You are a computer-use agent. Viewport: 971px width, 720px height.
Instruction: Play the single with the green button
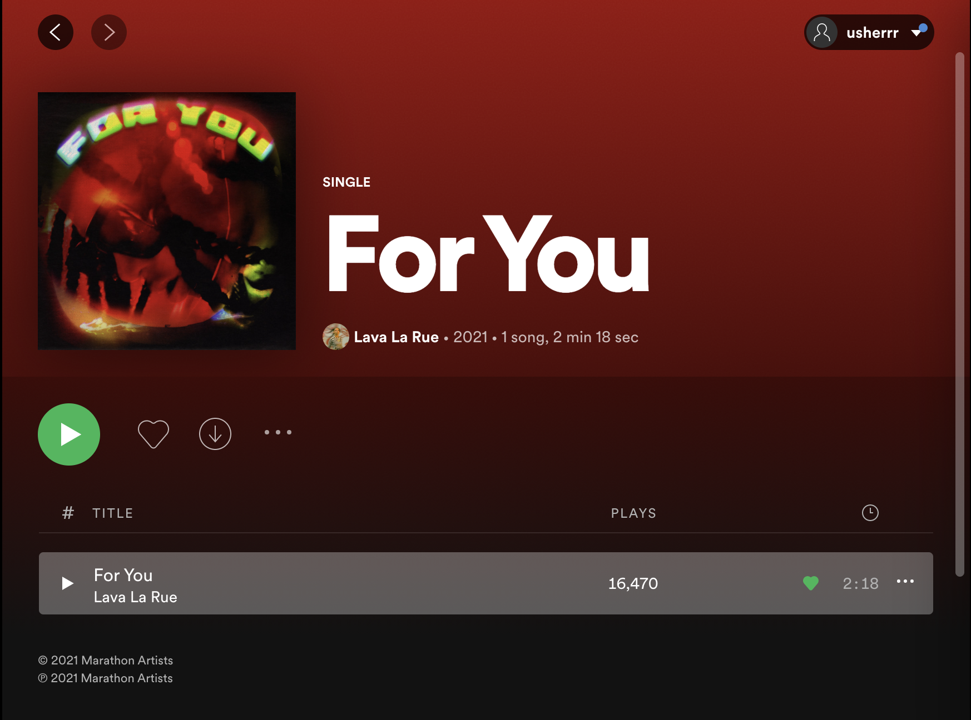69,434
